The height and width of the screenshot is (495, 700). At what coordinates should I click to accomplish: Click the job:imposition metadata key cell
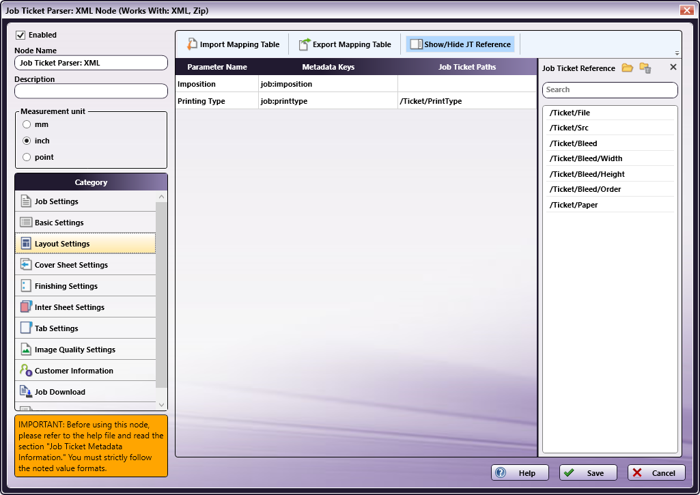pyautogui.click(x=328, y=84)
